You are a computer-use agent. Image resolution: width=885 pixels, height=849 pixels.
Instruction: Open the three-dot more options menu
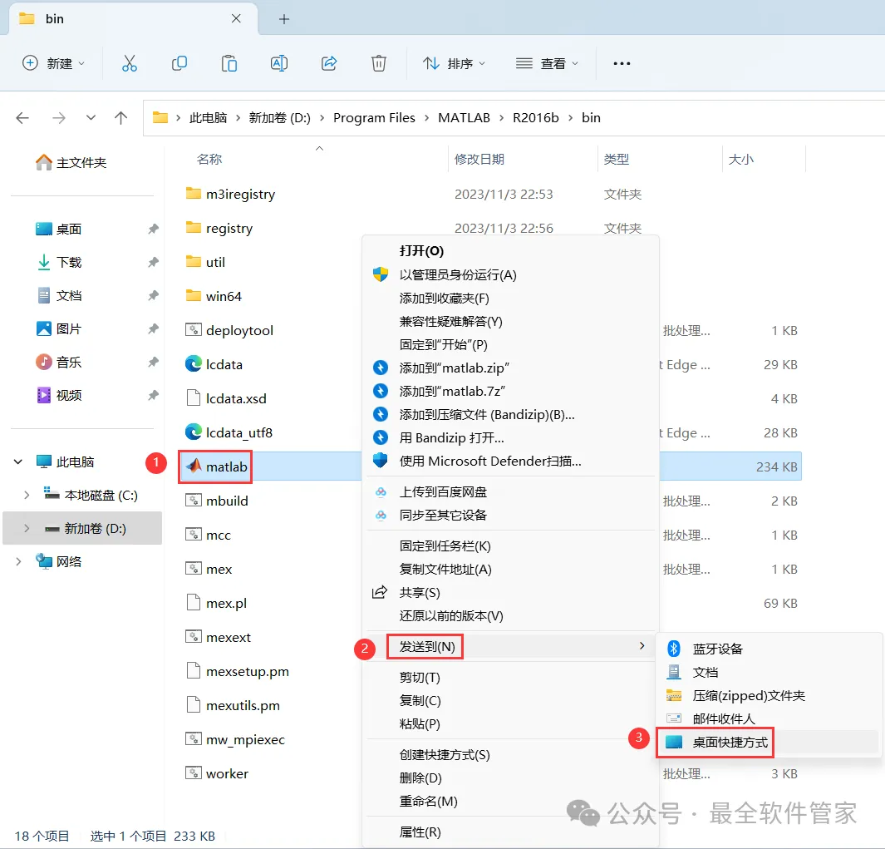pos(622,63)
